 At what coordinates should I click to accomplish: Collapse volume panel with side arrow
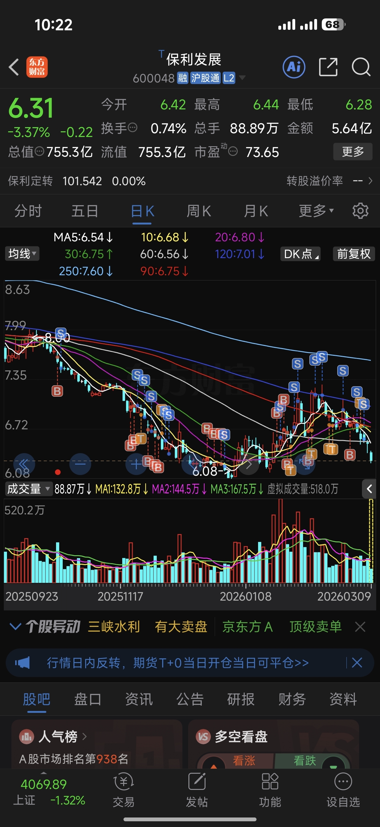(x=370, y=489)
